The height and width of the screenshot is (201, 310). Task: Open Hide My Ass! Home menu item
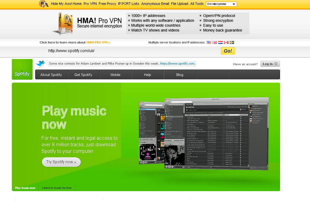[66, 4]
